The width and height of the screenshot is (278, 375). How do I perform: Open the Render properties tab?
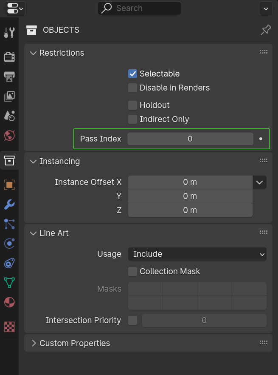click(x=10, y=57)
